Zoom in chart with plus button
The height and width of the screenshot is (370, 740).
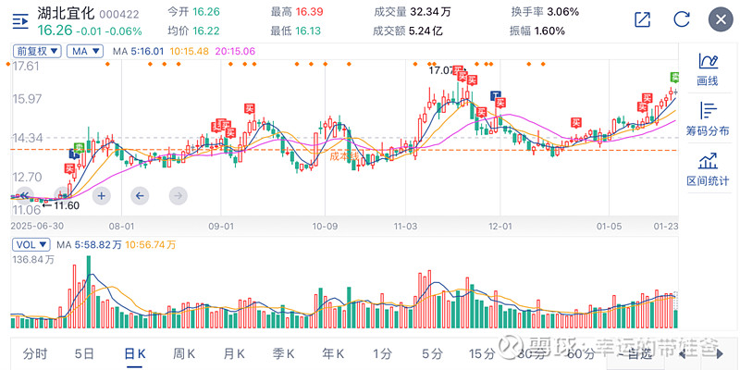tap(102, 195)
